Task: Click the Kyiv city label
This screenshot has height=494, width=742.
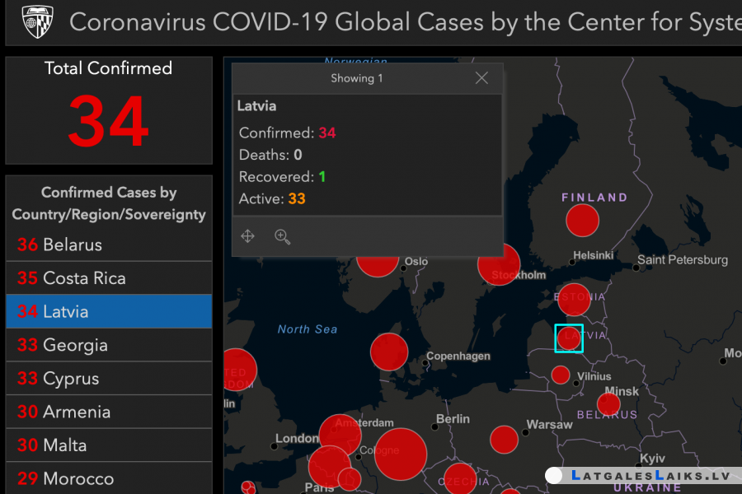Action: 652,458
